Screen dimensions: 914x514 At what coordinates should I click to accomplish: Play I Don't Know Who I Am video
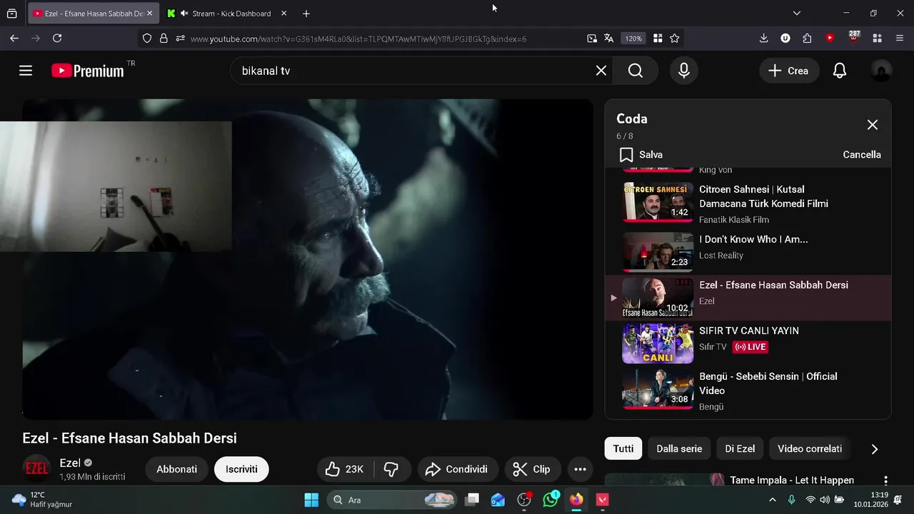click(748, 251)
